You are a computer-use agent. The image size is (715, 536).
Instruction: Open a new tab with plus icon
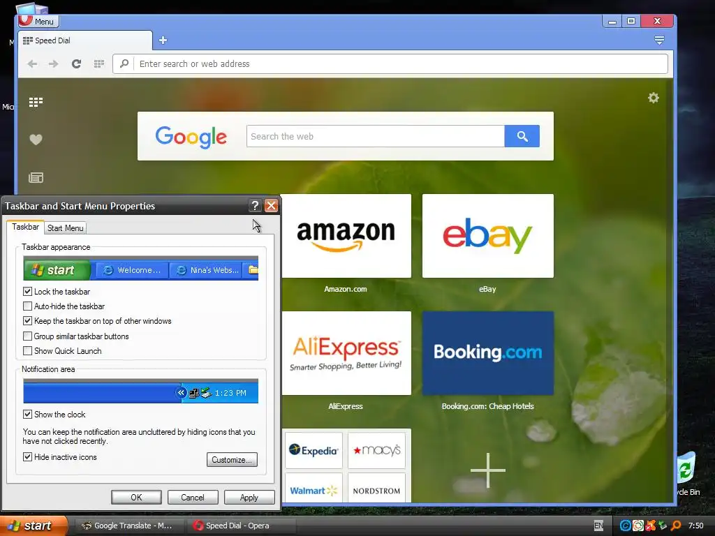(x=163, y=40)
